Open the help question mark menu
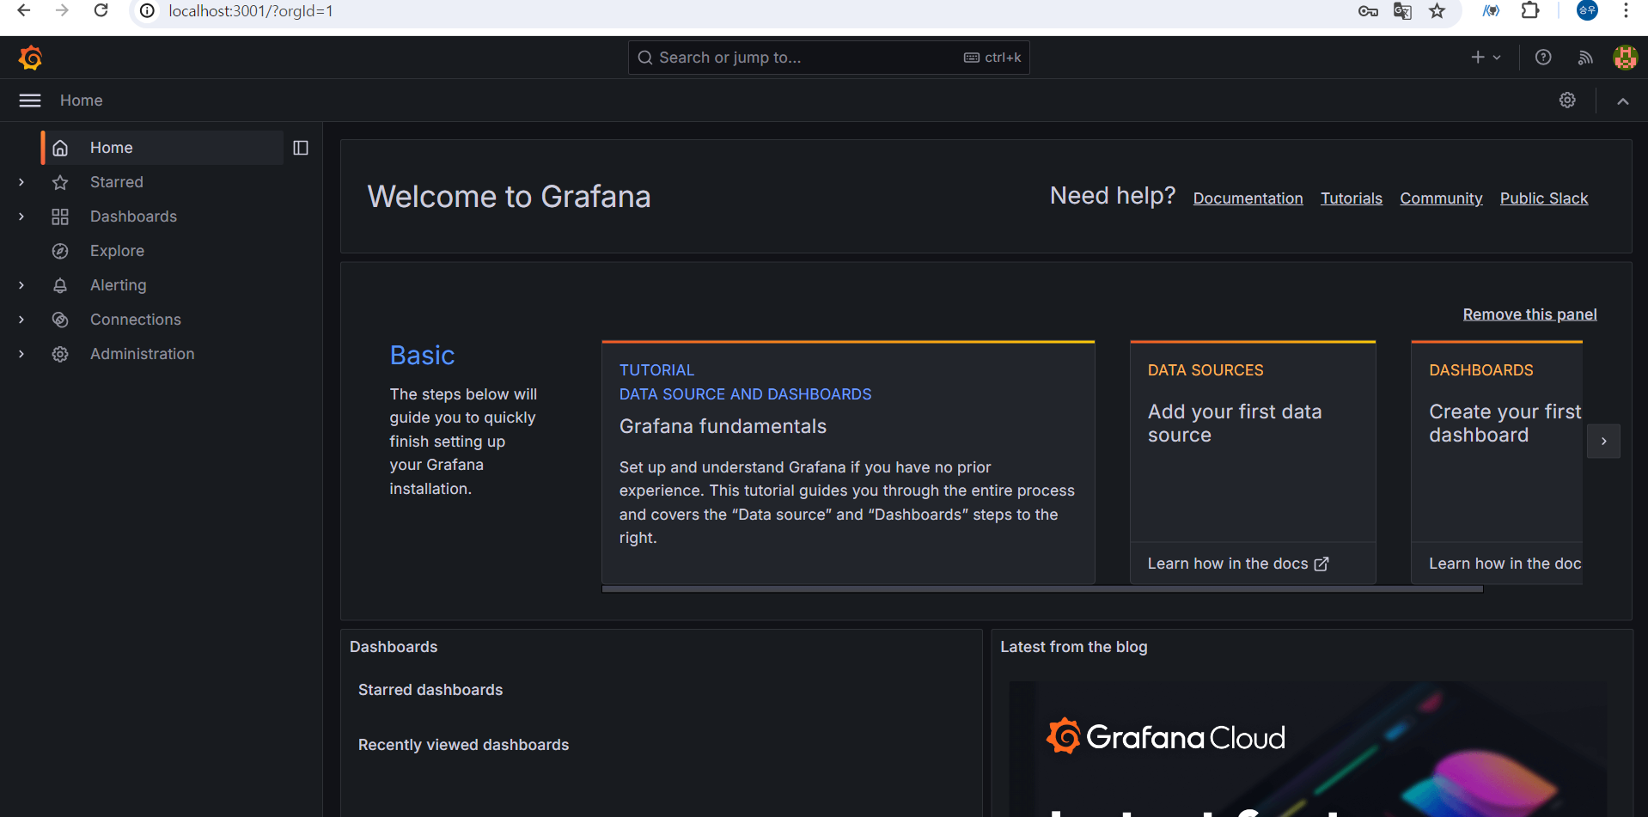This screenshot has width=1648, height=817. [x=1543, y=58]
